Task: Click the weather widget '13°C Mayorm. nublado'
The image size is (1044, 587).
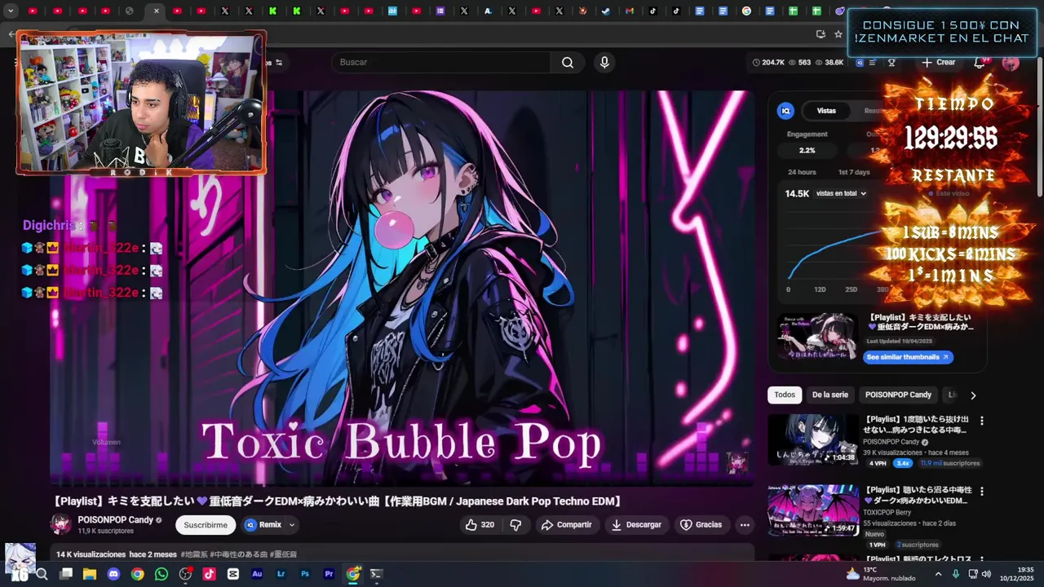Action: tap(880, 574)
